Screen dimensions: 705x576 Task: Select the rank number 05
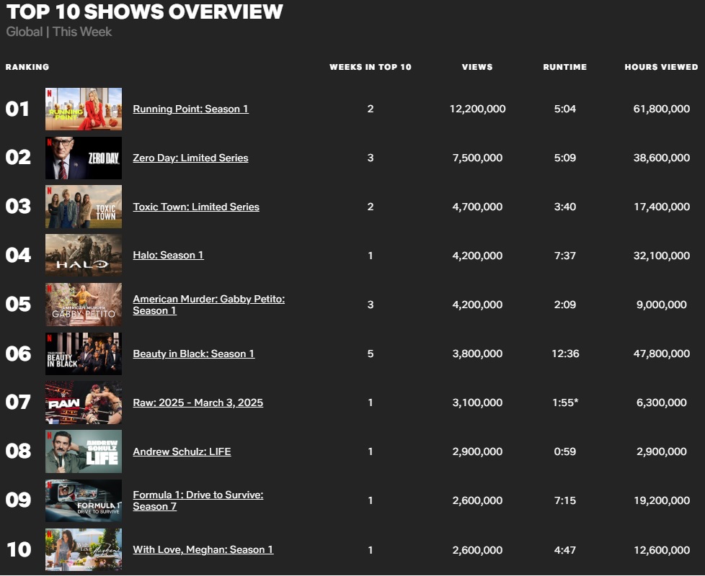(18, 305)
